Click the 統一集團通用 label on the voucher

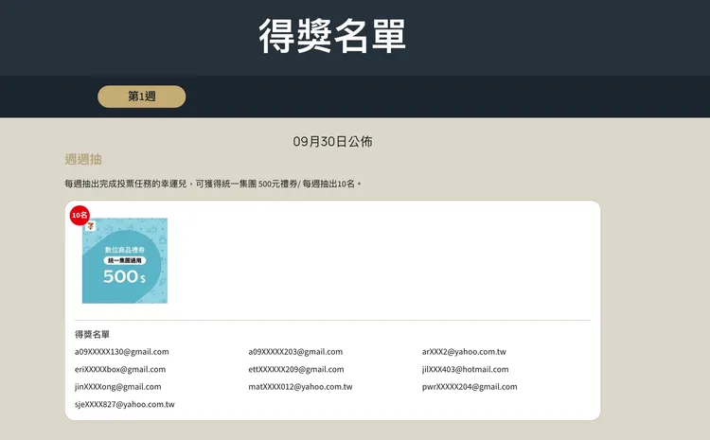point(124,259)
